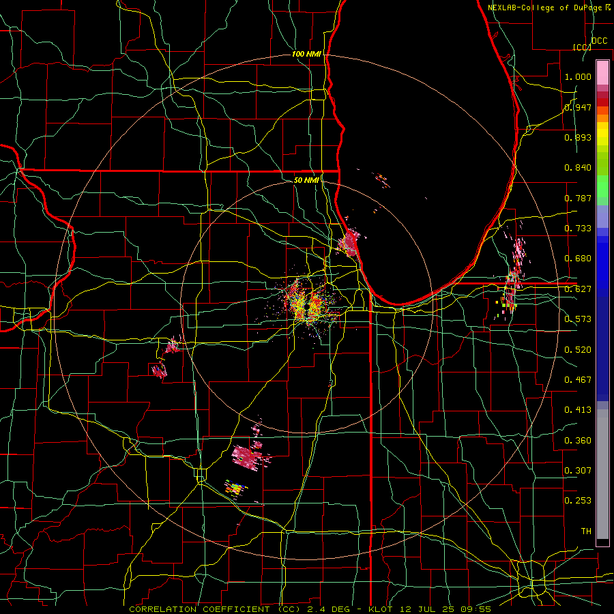Pick the gray swatch on the color bar
This screenshot has height=614, width=614.
(x=602, y=474)
